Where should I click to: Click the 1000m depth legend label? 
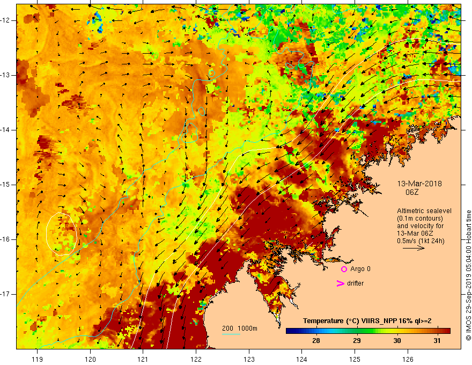click(247, 328)
